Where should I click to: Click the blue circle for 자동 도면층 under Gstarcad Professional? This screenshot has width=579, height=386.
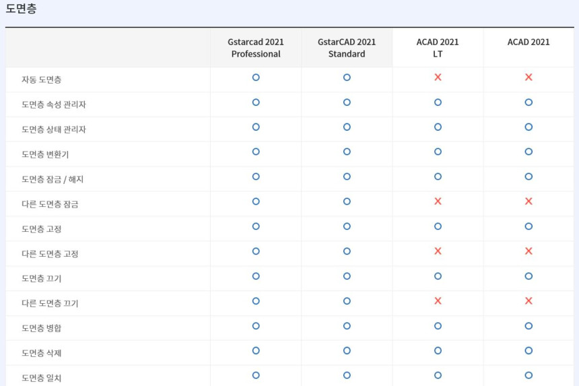click(256, 77)
